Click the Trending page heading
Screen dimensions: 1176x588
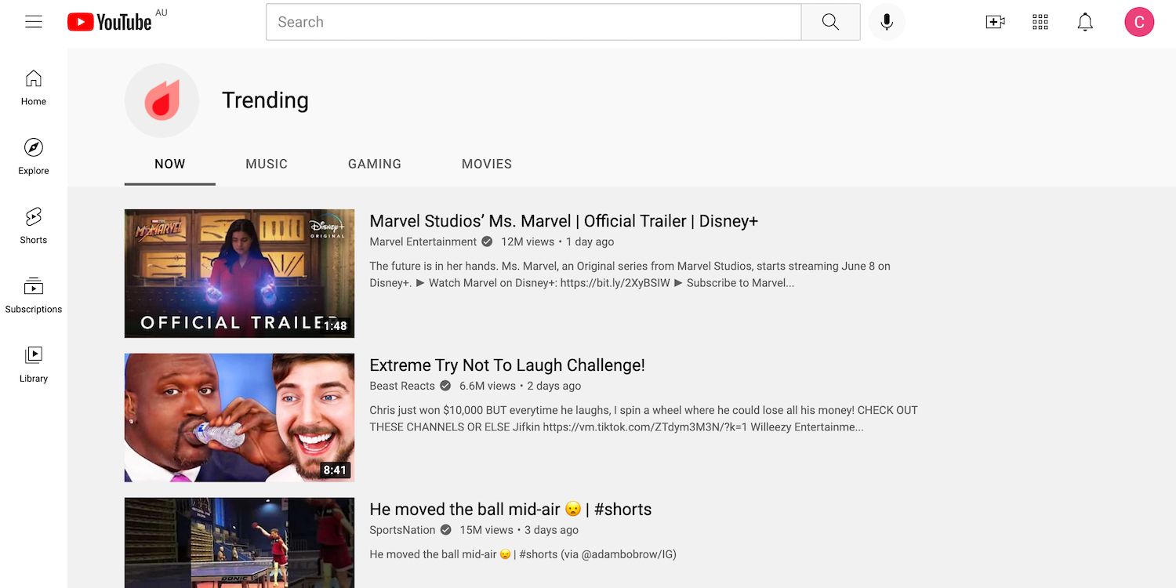[x=265, y=100]
